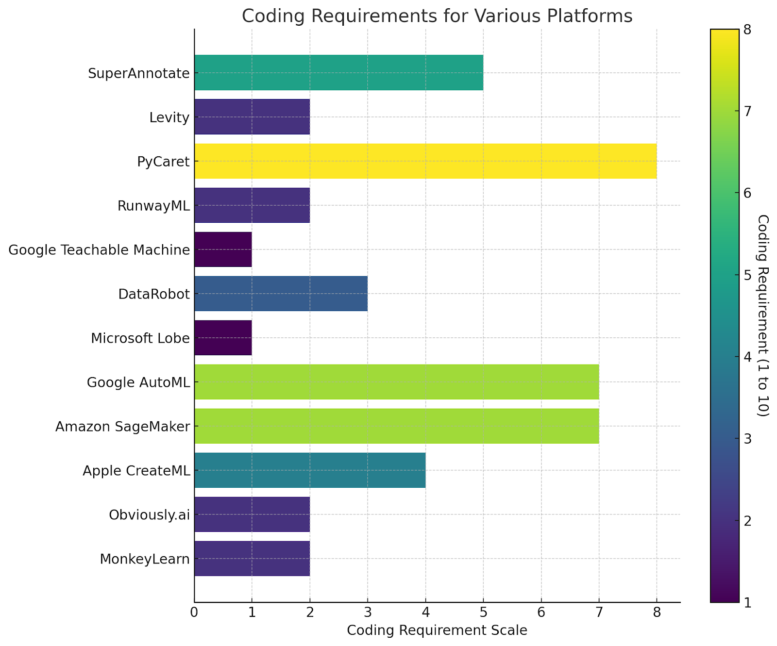The image size is (777, 646).
Task: Click colorbar tick label 2
Action: click(x=747, y=521)
